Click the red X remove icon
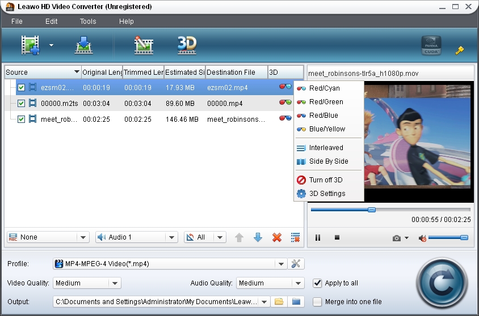 click(277, 237)
